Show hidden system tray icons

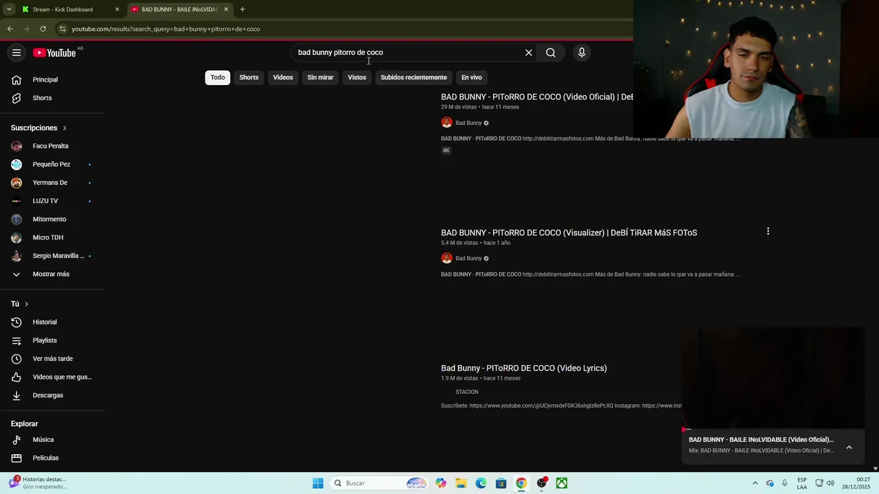click(x=755, y=483)
